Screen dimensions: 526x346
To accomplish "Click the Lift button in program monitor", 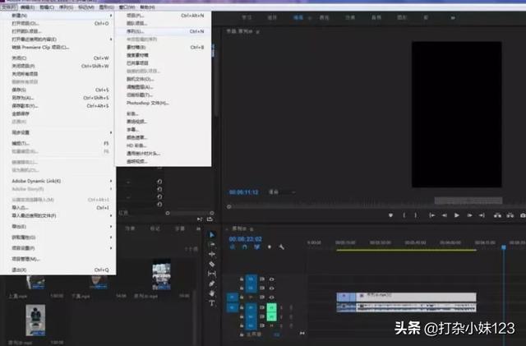I will [x=497, y=215].
